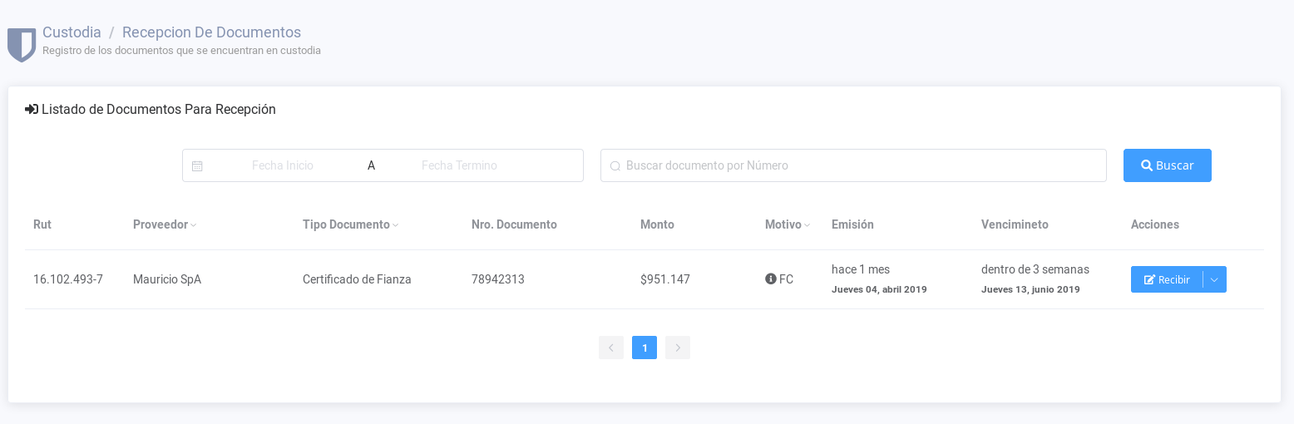Click the Fecha Termino date field

coord(459,165)
